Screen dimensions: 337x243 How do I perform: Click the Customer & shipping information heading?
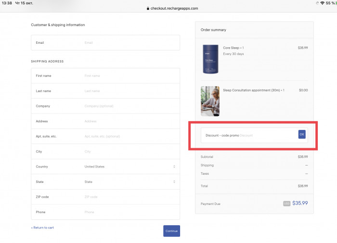coord(58,25)
